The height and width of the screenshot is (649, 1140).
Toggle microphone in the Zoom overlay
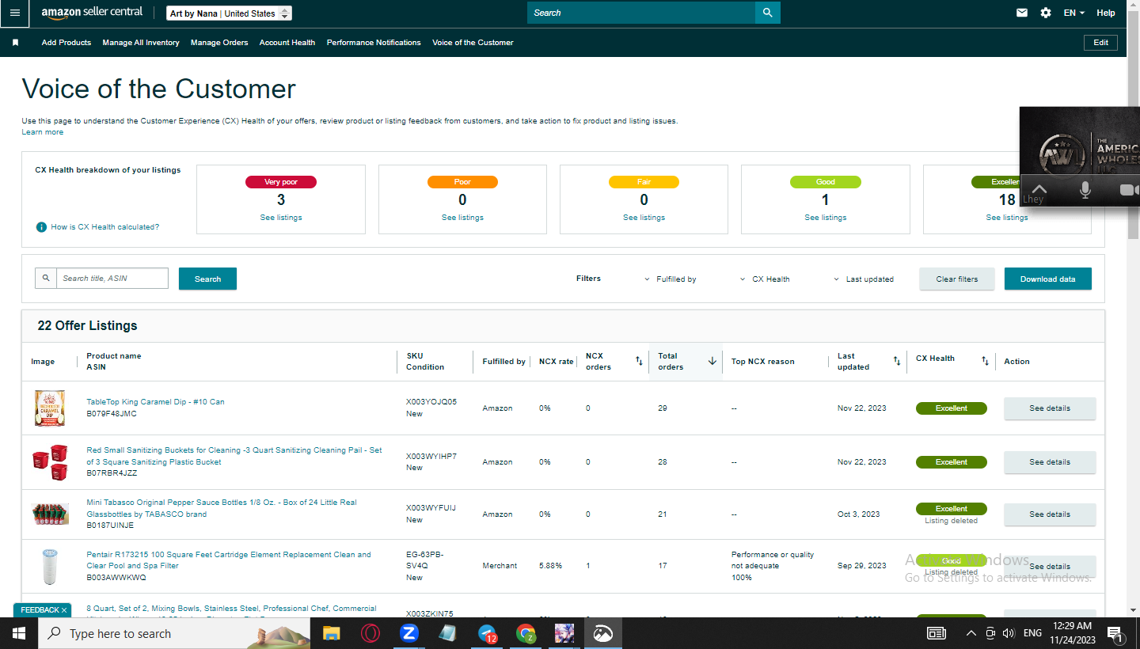point(1085,190)
